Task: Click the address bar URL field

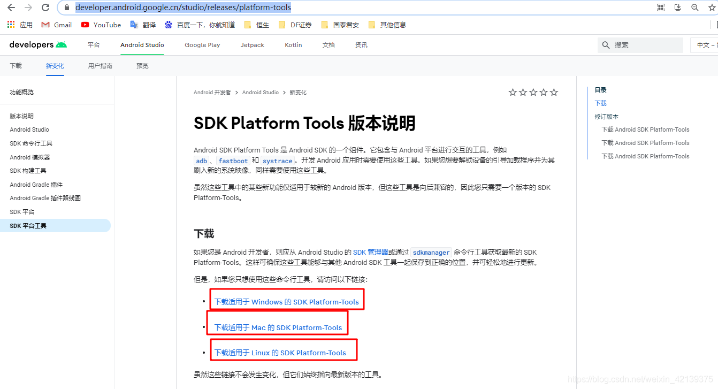Action: [x=353, y=7]
